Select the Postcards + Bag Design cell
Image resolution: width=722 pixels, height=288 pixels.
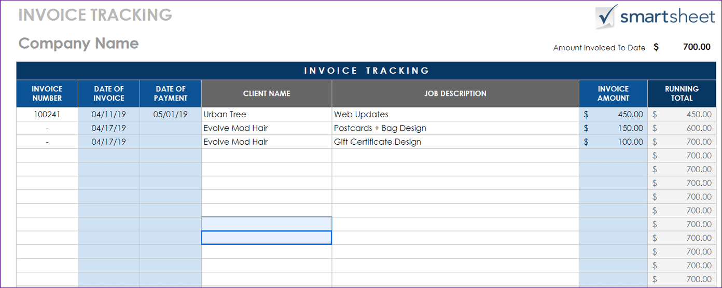pyautogui.click(x=455, y=128)
